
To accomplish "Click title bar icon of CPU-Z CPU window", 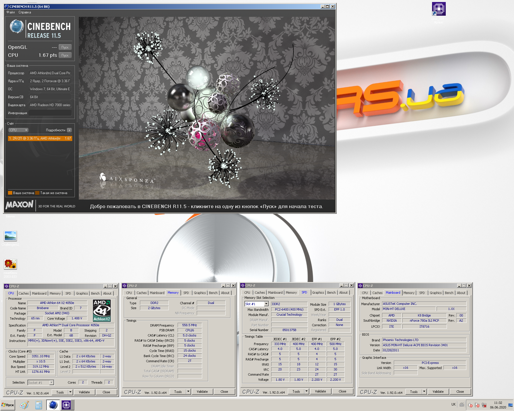I will pyautogui.click(x=7, y=286).
